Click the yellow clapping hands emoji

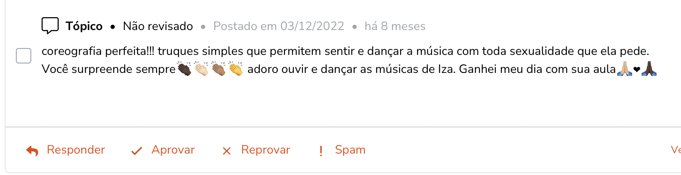coord(236,69)
